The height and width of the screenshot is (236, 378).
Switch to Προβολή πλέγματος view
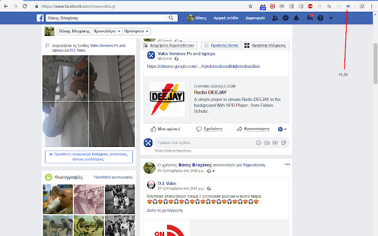point(265,45)
